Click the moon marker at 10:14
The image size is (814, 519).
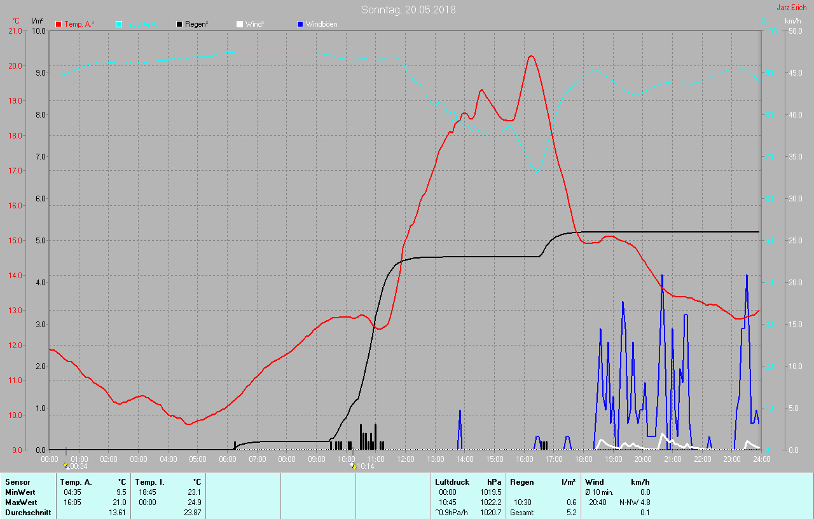(x=353, y=466)
